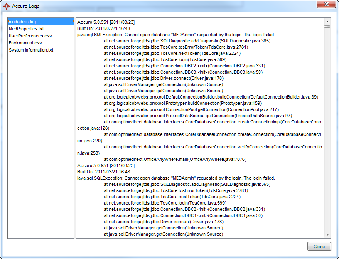The width and height of the screenshot is (339, 259).
Task: Click the vertical scrollbar thumb
Action: tap(327, 27)
